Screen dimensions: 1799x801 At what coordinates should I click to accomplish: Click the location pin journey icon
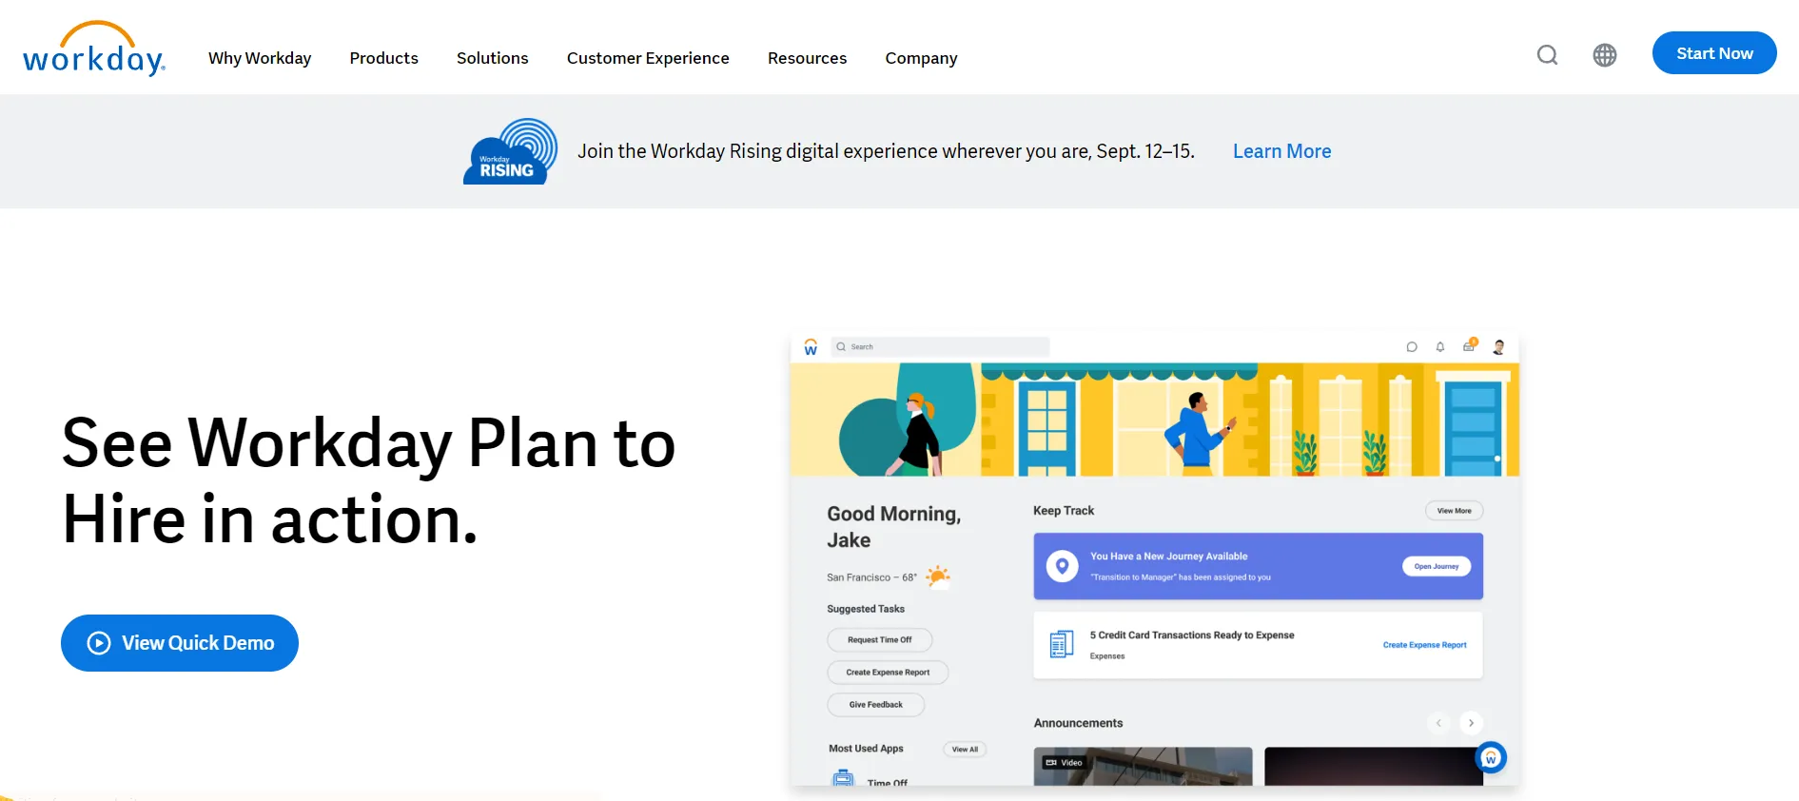point(1062,566)
